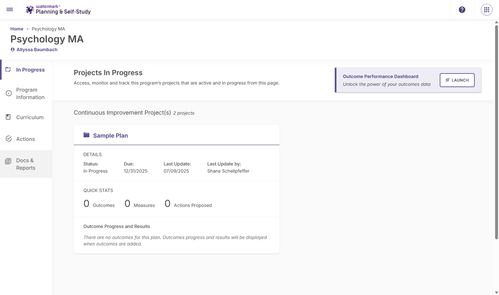Open the apps grid launcher icon
The width and height of the screenshot is (499, 295).
[x=487, y=10]
